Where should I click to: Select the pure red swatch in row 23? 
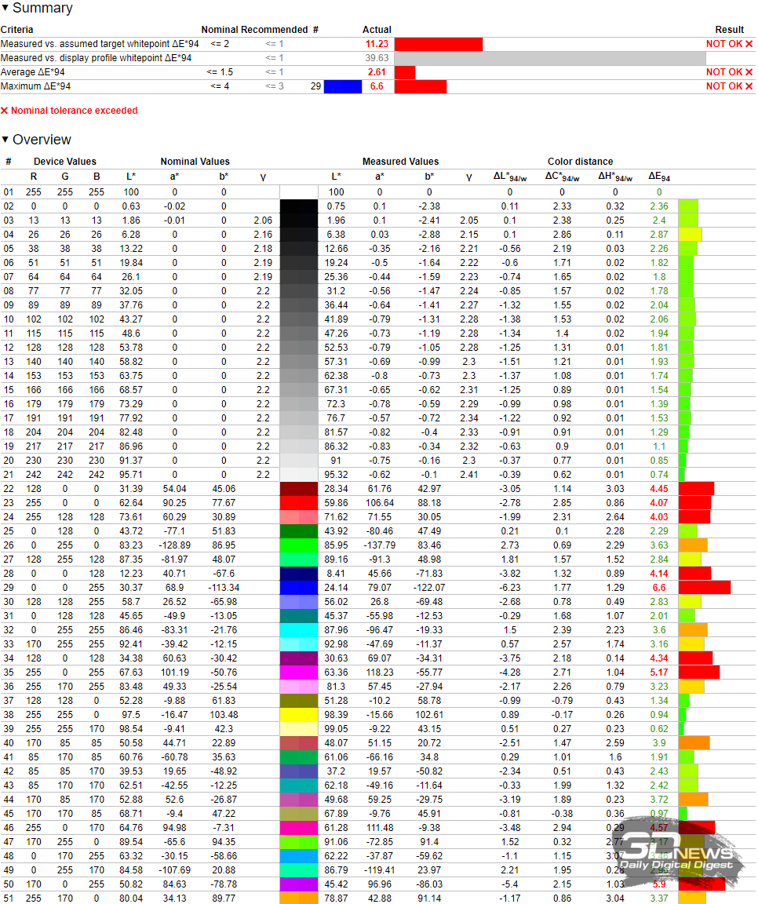tap(298, 502)
